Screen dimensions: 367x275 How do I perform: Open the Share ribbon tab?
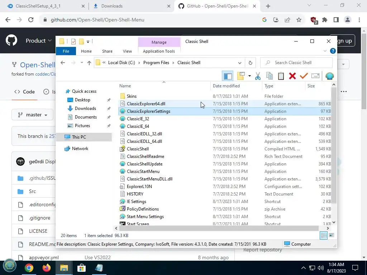coord(107,51)
